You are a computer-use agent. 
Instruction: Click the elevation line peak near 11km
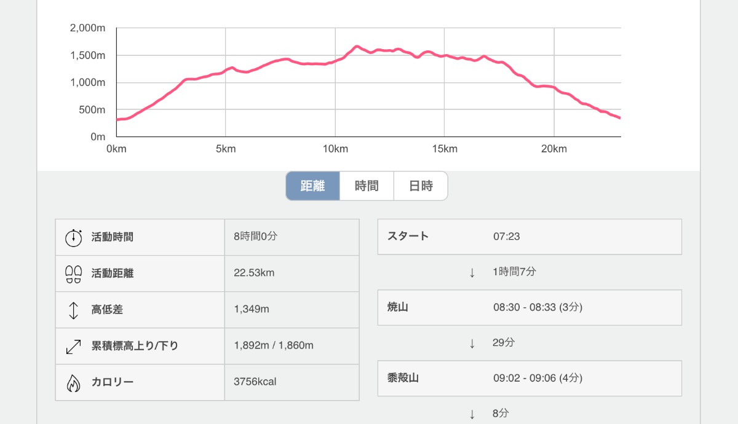357,46
